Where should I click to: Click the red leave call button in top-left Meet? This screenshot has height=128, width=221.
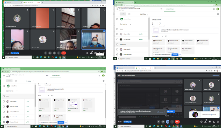(64, 53)
